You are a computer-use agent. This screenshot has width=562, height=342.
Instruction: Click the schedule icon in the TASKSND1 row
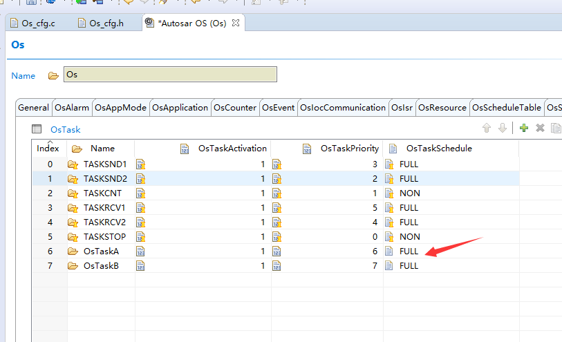[x=389, y=164]
